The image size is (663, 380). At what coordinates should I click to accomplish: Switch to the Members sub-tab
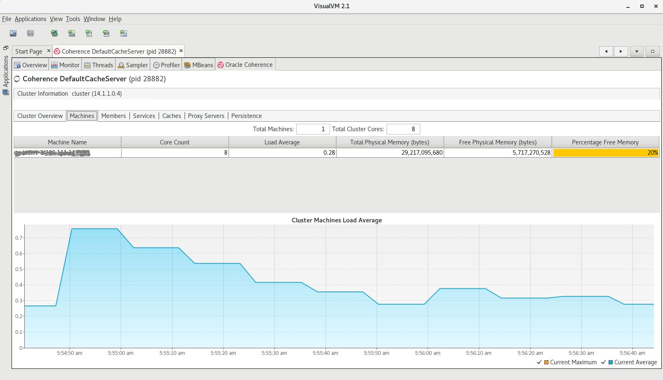coord(113,116)
